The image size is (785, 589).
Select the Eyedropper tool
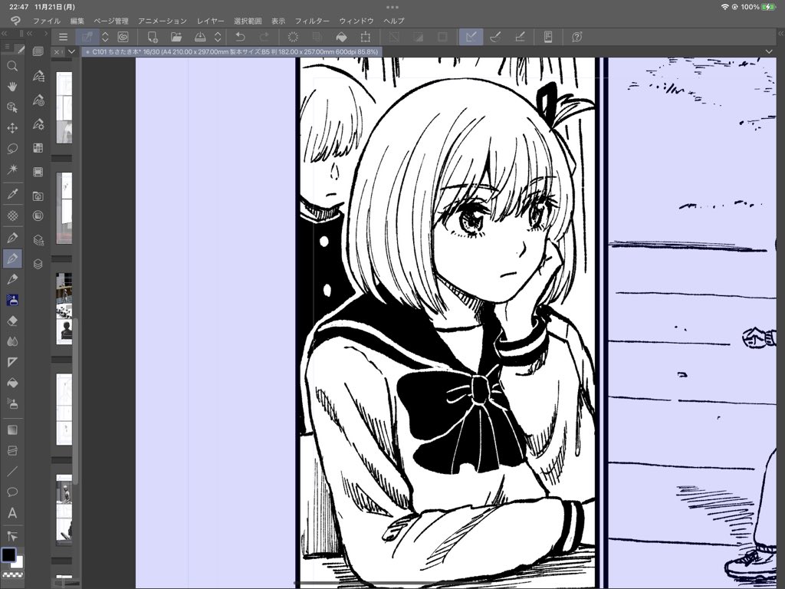[x=12, y=194]
